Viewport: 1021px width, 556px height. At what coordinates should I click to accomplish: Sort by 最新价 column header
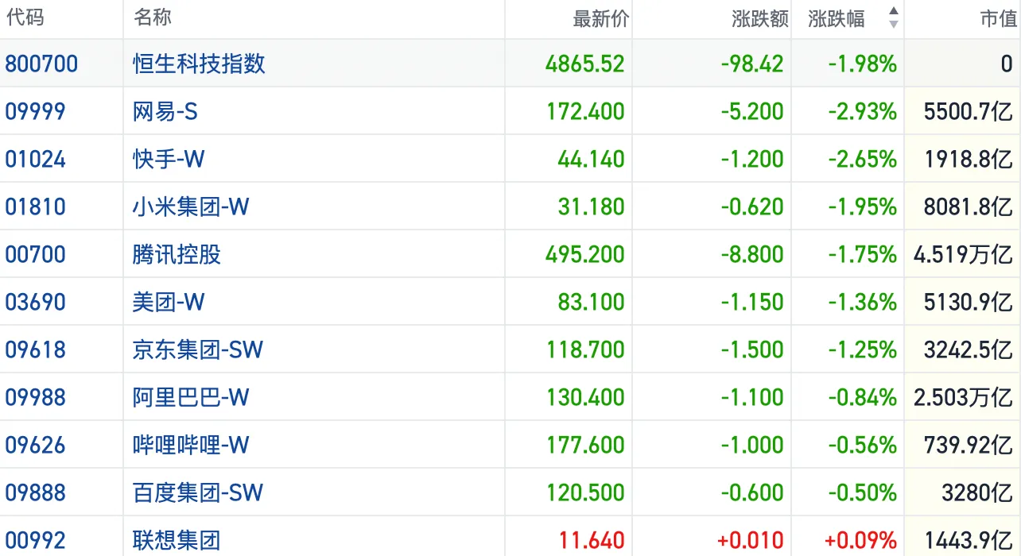[600, 19]
